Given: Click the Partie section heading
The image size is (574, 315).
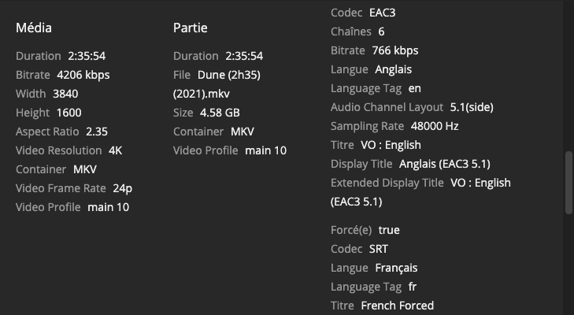Looking at the screenshot, I should (191, 28).
